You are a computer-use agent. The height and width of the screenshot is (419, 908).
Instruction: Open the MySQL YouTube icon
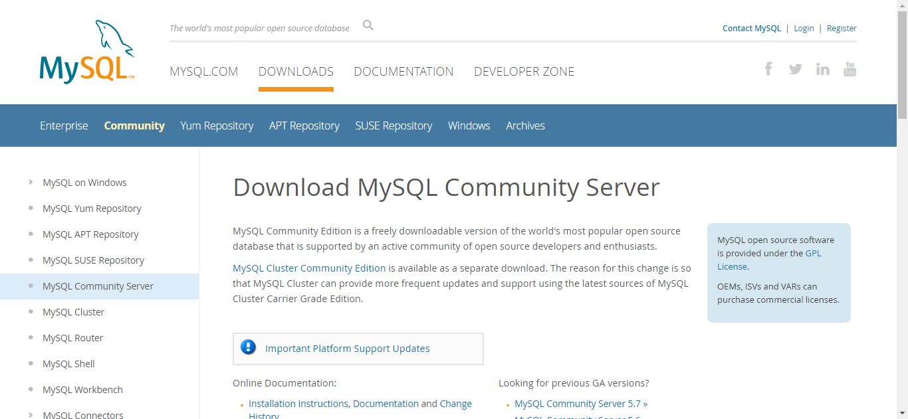(850, 68)
